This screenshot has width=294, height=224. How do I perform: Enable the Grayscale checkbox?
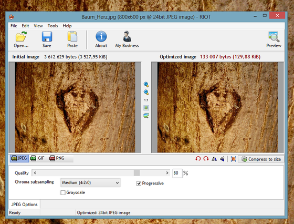(63, 192)
